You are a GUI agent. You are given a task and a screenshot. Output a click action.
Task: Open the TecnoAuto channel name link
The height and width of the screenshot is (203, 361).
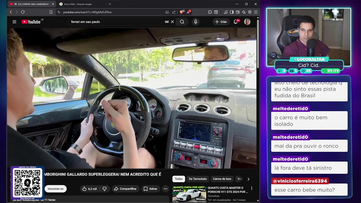coord(213,196)
